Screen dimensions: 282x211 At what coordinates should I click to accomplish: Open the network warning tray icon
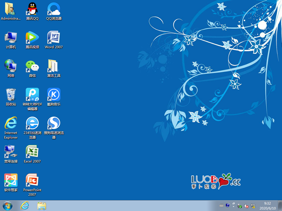[x=253, y=206]
